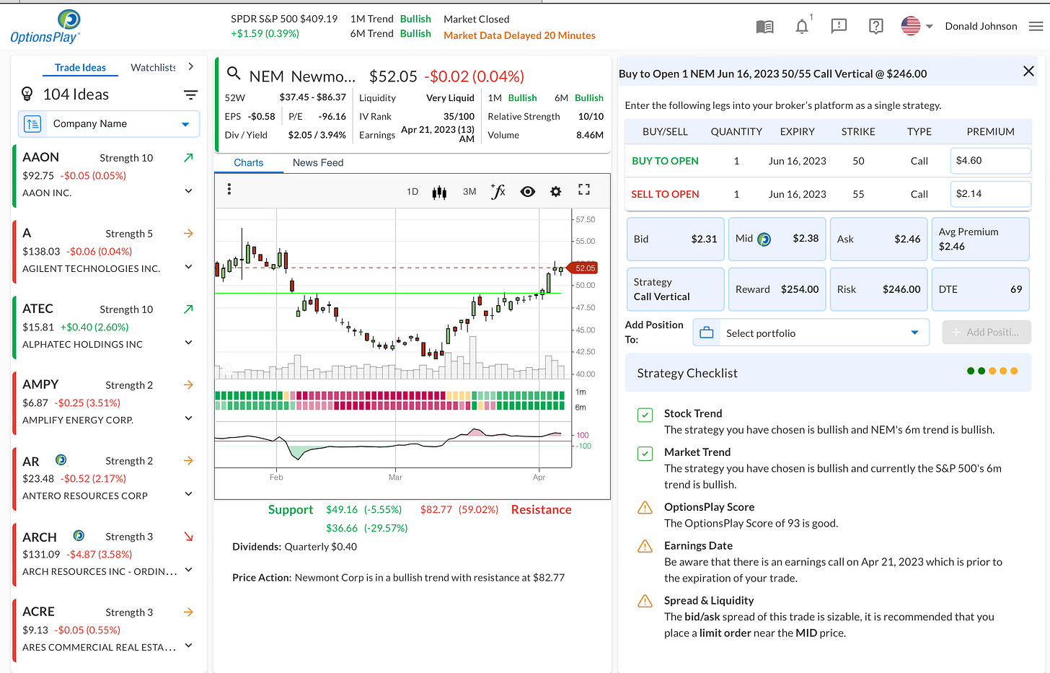Click the Bid $2.31 price box
The width and height of the screenshot is (1050, 673).
point(675,239)
